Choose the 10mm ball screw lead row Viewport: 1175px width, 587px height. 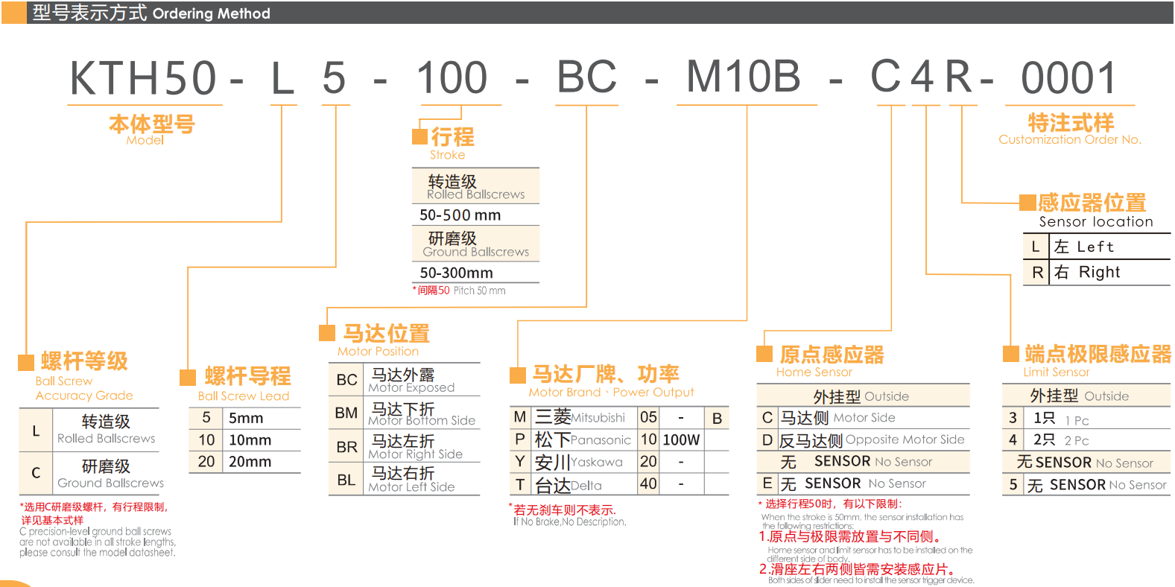tap(244, 440)
